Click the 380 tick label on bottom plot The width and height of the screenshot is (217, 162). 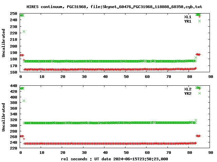pyautogui.click(x=14, y=103)
